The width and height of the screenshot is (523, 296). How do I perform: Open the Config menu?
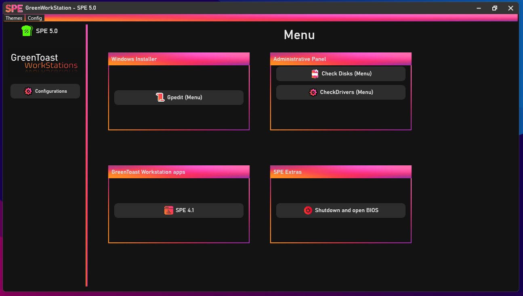[x=35, y=18]
